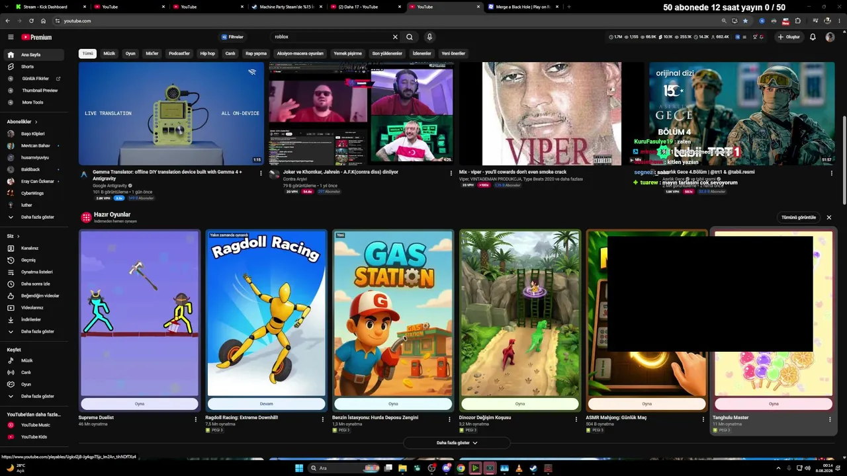Open Oynatma listeleri in sidebar

click(35, 272)
